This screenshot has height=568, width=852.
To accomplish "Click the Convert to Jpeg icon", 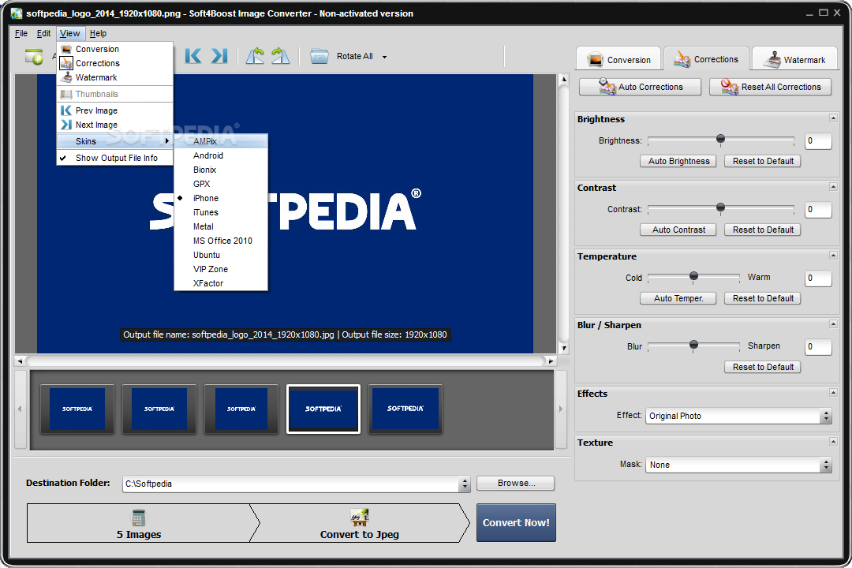I will [x=360, y=518].
